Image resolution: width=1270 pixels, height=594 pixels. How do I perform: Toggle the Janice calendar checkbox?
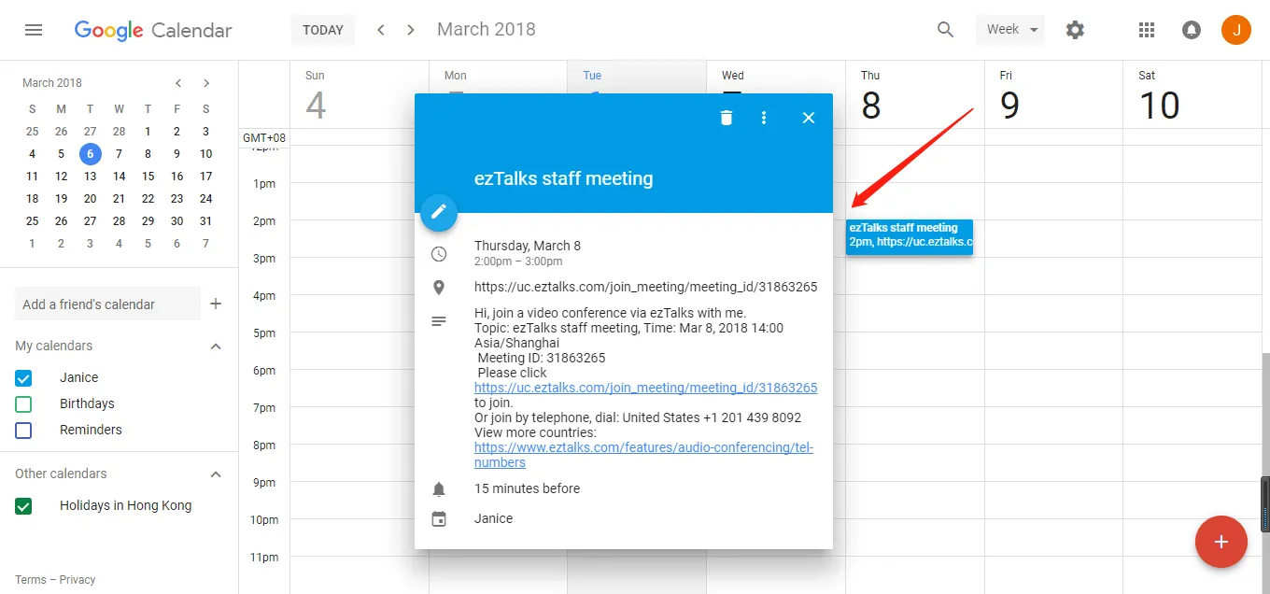click(x=23, y=378)
